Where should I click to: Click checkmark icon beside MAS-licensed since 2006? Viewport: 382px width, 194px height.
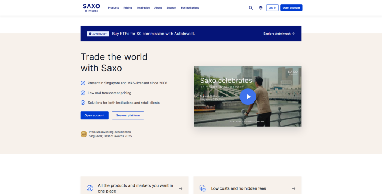(83, 83)
